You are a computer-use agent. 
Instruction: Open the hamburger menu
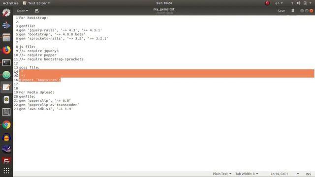pyautogui.click(x=293, y=11)
